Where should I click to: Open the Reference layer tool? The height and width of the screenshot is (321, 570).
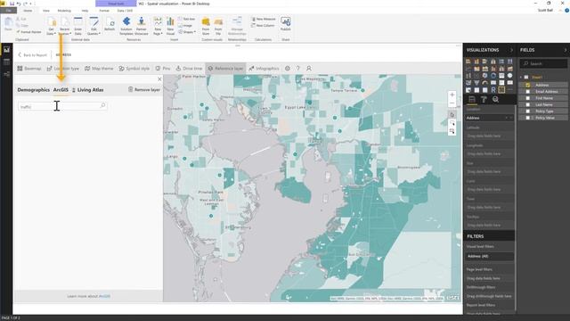coord(225,69)
